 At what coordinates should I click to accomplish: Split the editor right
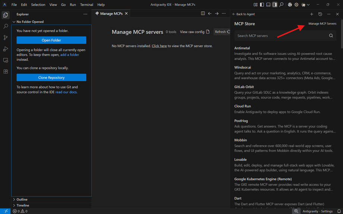pos(203,13)
